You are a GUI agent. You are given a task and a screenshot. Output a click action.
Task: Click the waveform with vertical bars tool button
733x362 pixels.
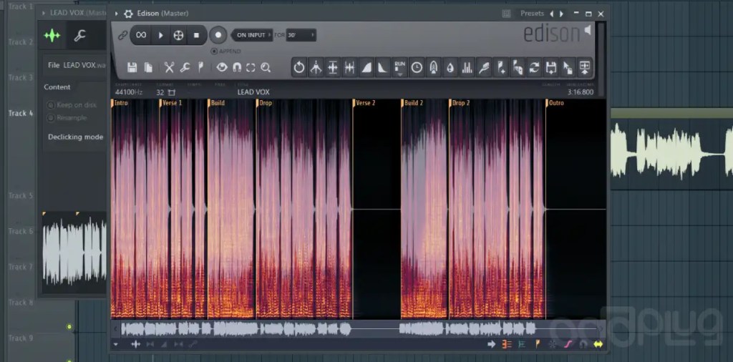349,68
